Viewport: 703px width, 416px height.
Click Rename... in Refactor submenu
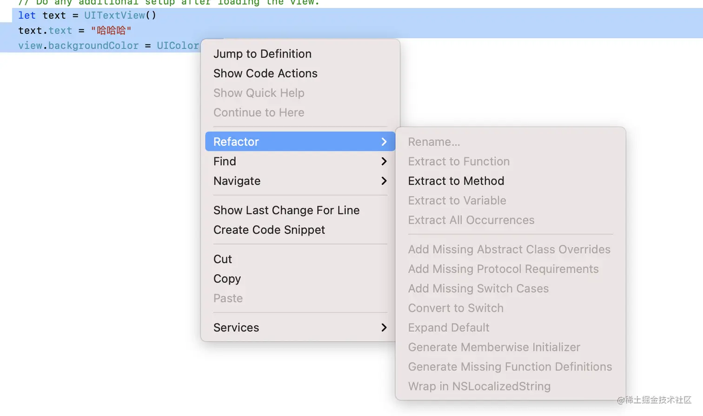click(x=434, y=142)
